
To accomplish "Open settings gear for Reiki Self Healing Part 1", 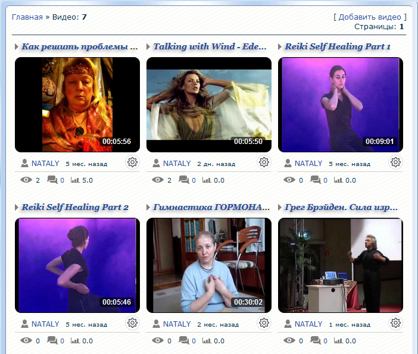I will [x=395, y=162].
